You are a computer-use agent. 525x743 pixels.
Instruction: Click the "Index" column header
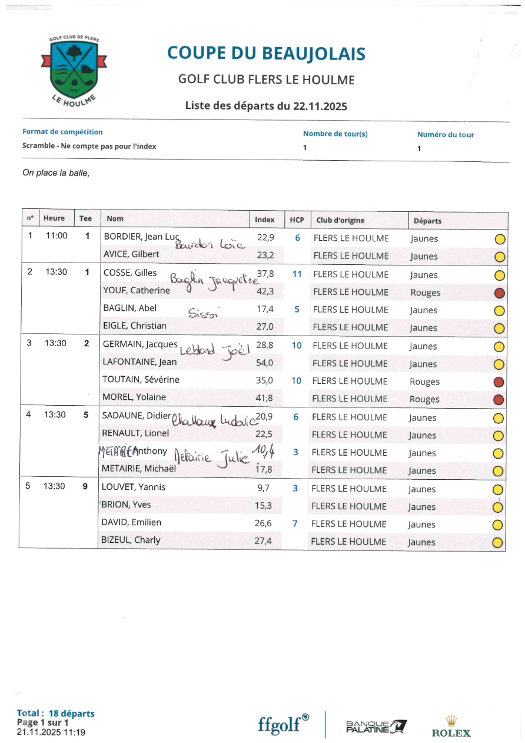point(264,220)
